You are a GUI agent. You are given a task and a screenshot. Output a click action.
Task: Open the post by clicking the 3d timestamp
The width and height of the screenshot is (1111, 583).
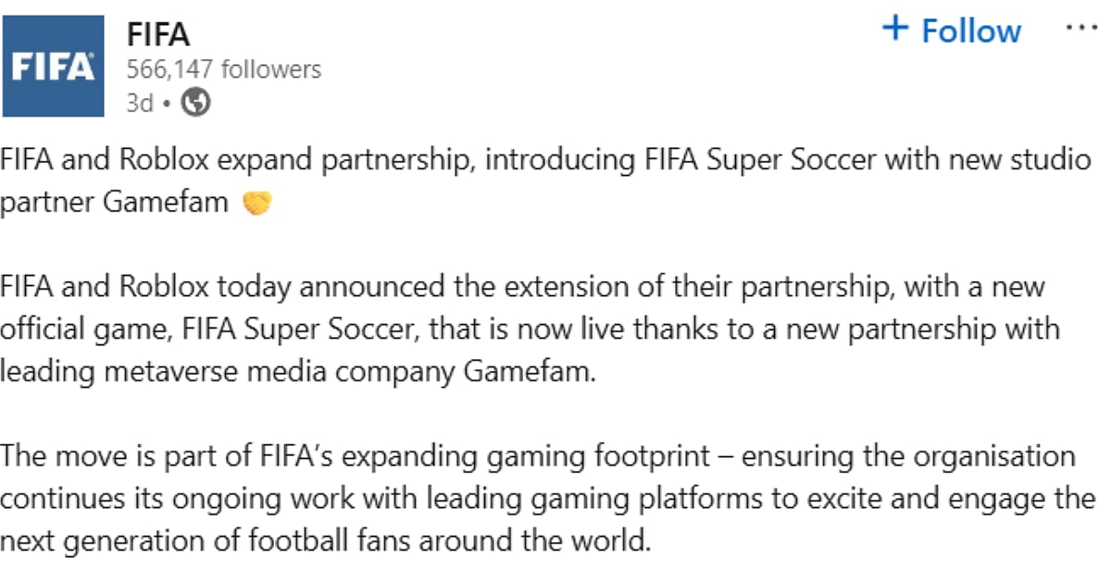point(139,103)
